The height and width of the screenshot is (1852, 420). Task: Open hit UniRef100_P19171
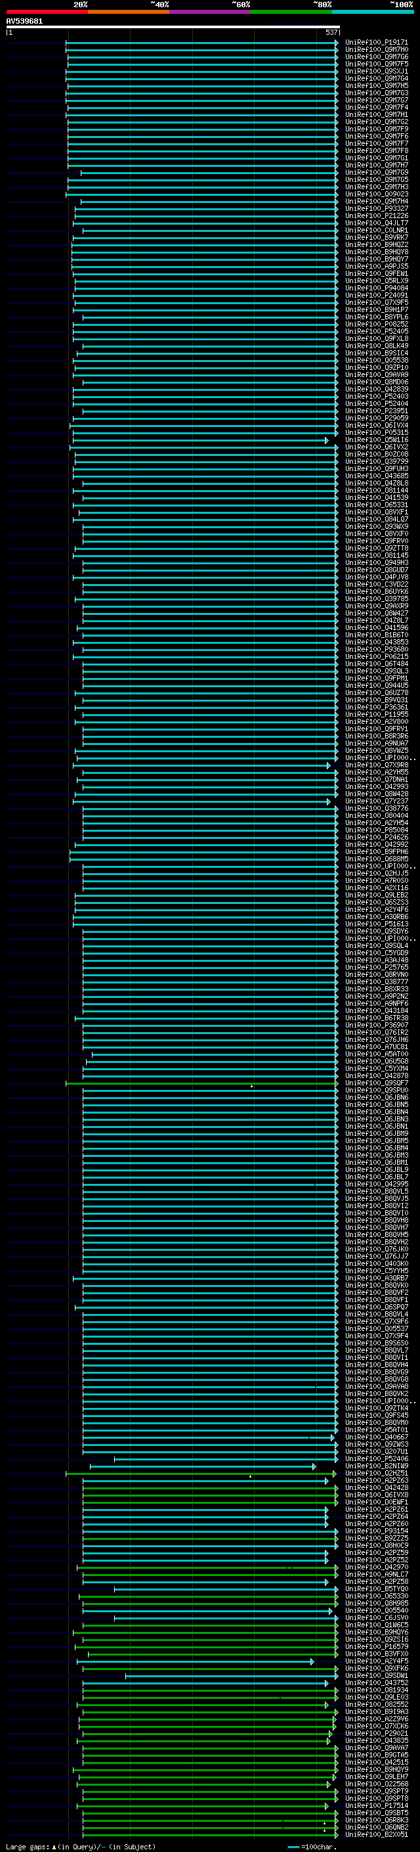point(377,43)
